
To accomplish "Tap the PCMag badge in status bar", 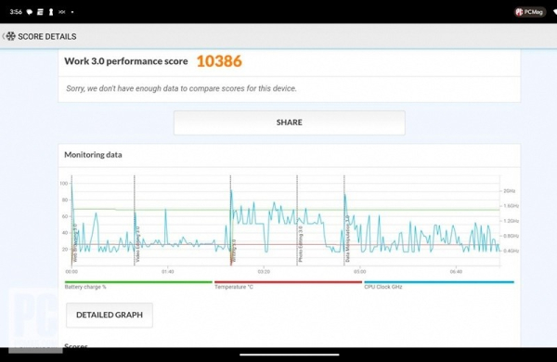I will [530, 12].
